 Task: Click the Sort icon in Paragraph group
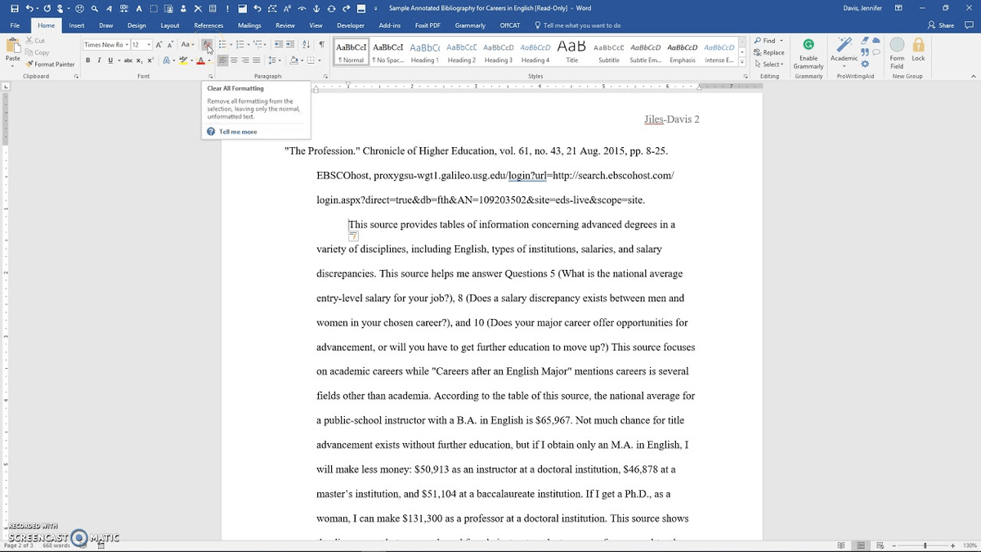point(306,44)
